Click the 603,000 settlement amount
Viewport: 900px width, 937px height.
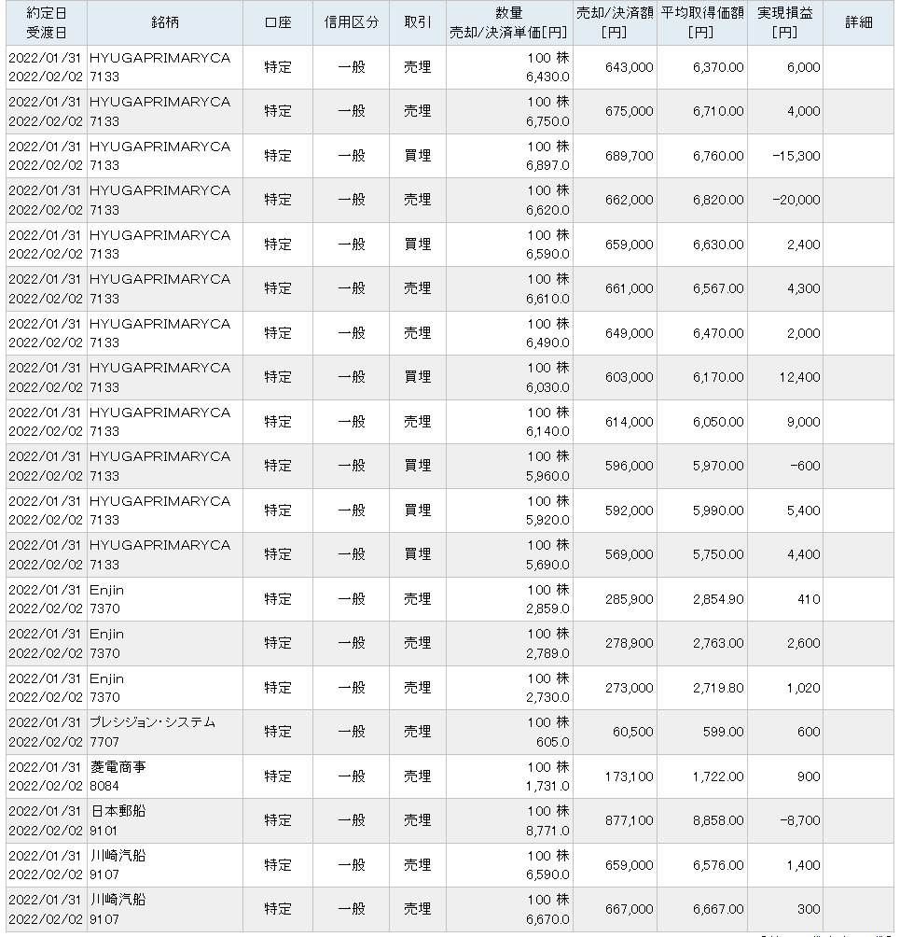[629, 378]
